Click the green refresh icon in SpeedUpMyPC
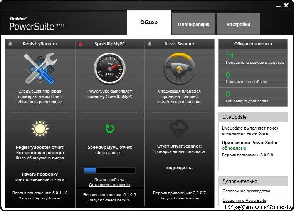Screen dimensions: 294x211 click(x=110, y=128)
